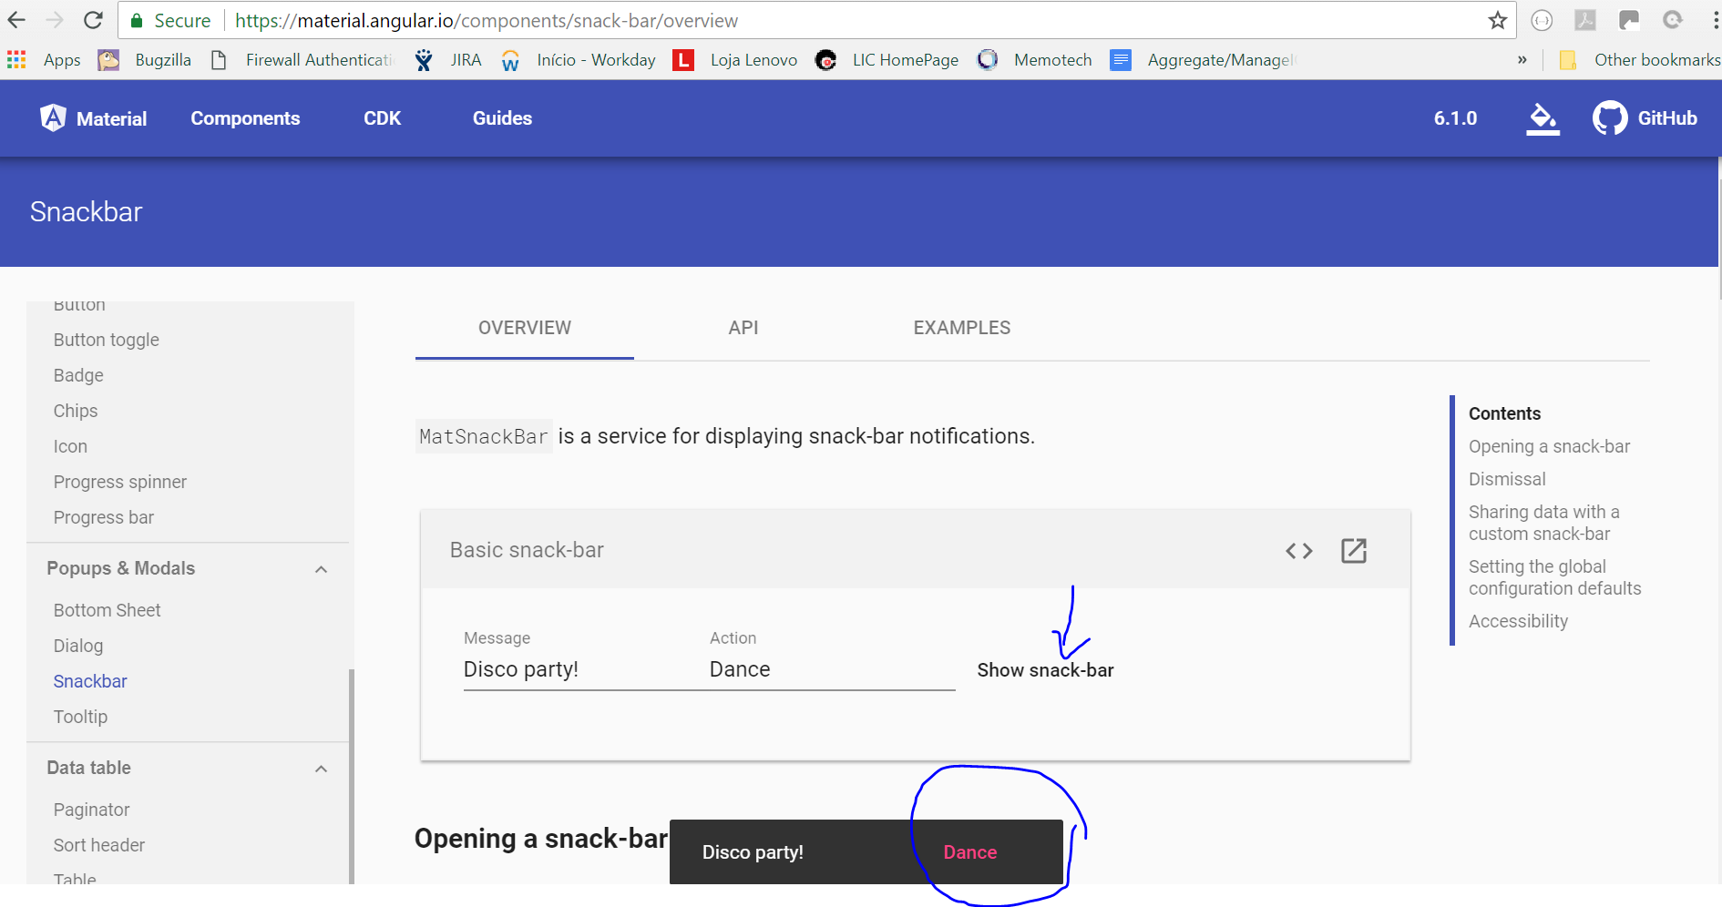View source code of Basic snack-bar example
The height and width of the screenshot is (907, 1722).
1299,551
